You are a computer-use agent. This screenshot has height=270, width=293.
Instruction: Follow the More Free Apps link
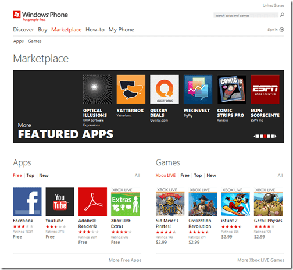(x=125, y=260)
